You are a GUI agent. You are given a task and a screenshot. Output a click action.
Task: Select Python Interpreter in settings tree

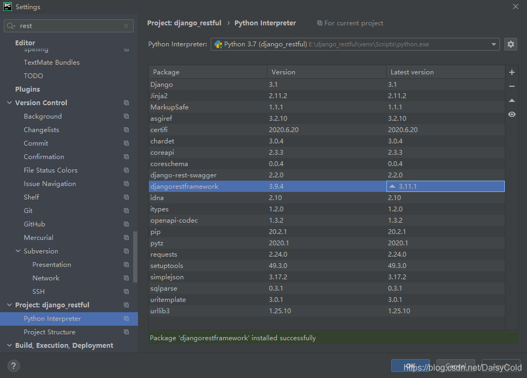pyautogui.click(x=69, y=319)
